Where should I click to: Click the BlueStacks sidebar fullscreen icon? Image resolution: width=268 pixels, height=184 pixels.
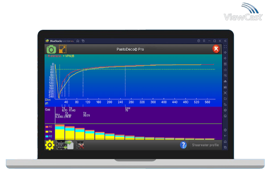[x=225, y=47]
